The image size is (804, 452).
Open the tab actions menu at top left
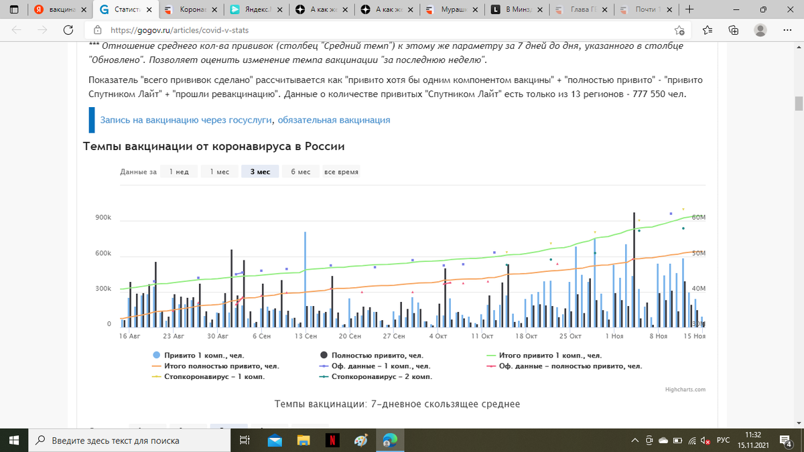tap(14, 11)
